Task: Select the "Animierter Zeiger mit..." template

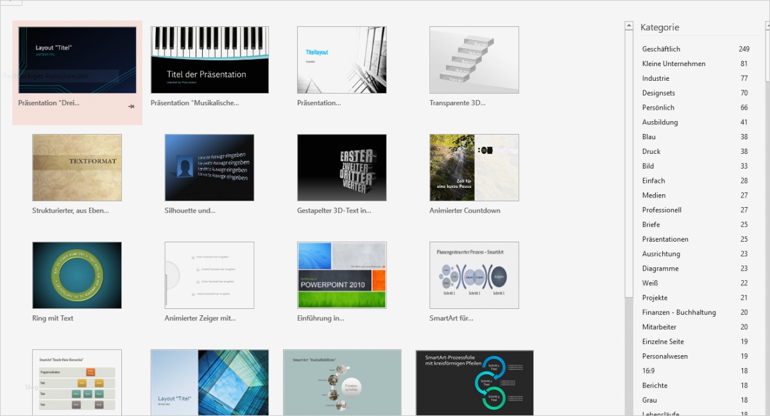Action: (x=209, y=275)
